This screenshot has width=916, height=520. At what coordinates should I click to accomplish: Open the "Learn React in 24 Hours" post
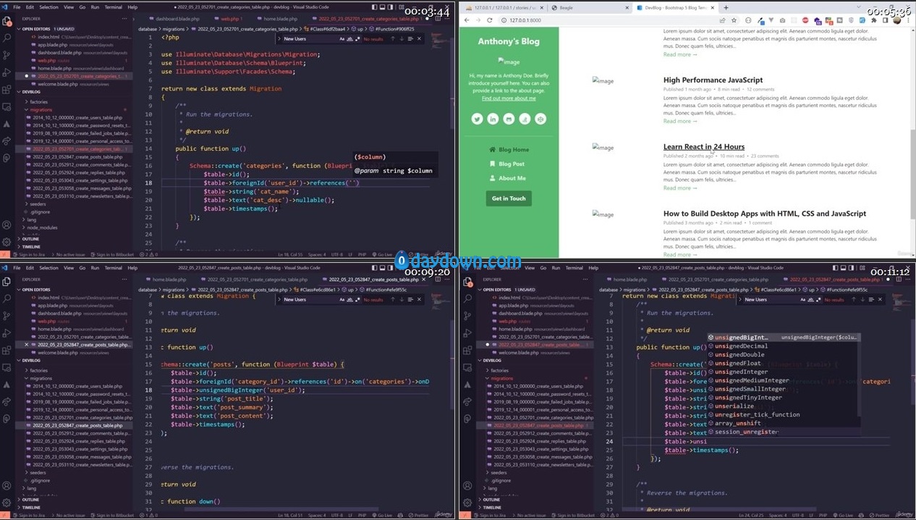click(704, 147)
